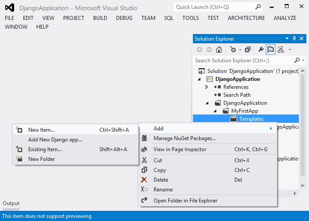Close the Solution Explorer panel
Image resolution: width=309 pixels, height=221 pixels.
pyautogui.click(x=301, y=38)
